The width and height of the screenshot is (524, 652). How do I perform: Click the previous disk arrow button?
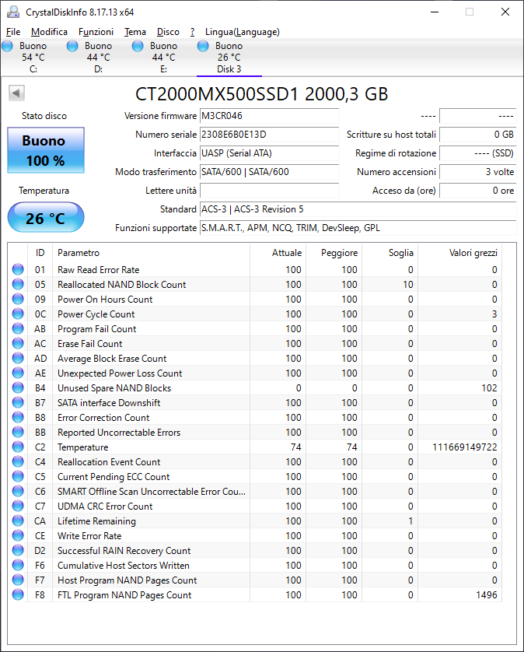pyautogui.click(x=16, y=93)
